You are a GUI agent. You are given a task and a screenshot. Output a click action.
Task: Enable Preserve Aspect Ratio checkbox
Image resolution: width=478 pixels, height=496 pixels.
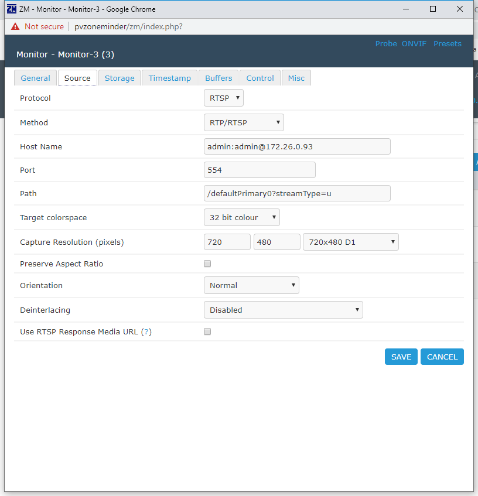pos(207,264)
